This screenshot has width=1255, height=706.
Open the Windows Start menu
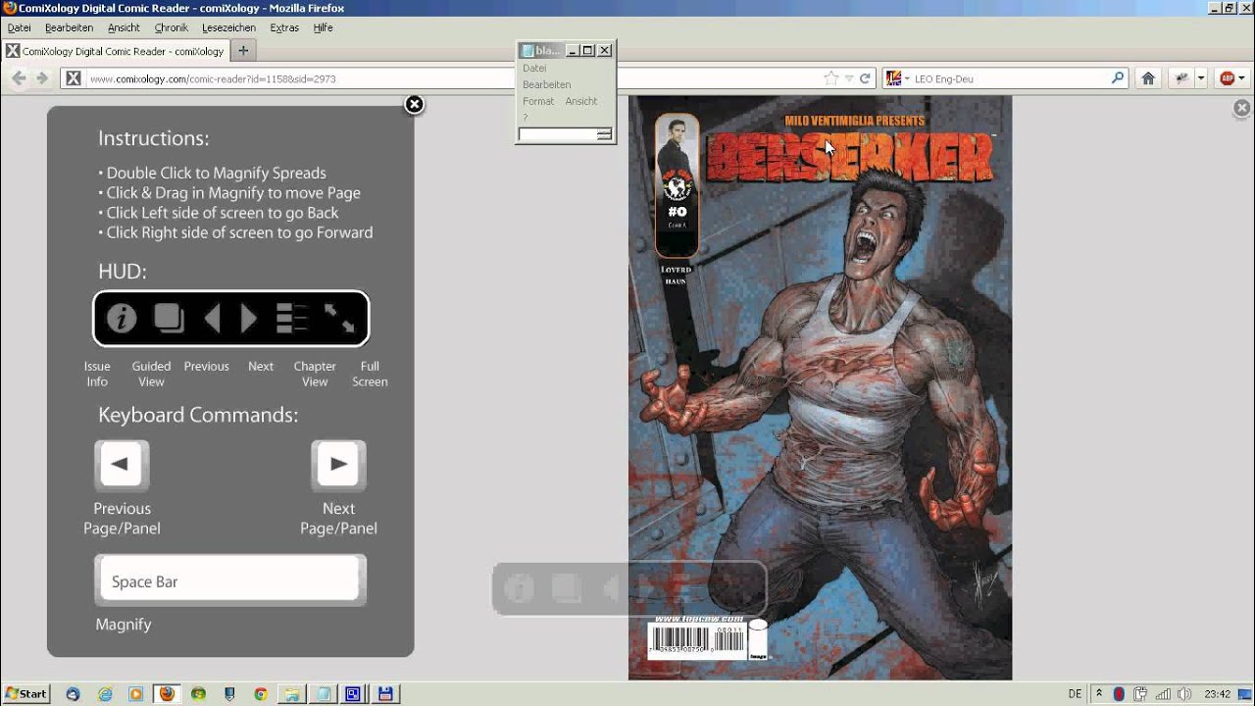[x=25, y=693]
